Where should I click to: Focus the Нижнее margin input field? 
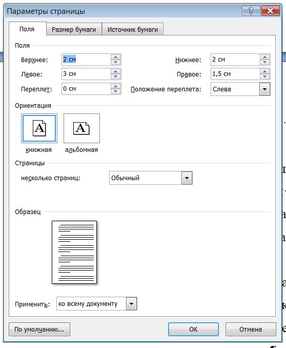(x=235, y=60)
